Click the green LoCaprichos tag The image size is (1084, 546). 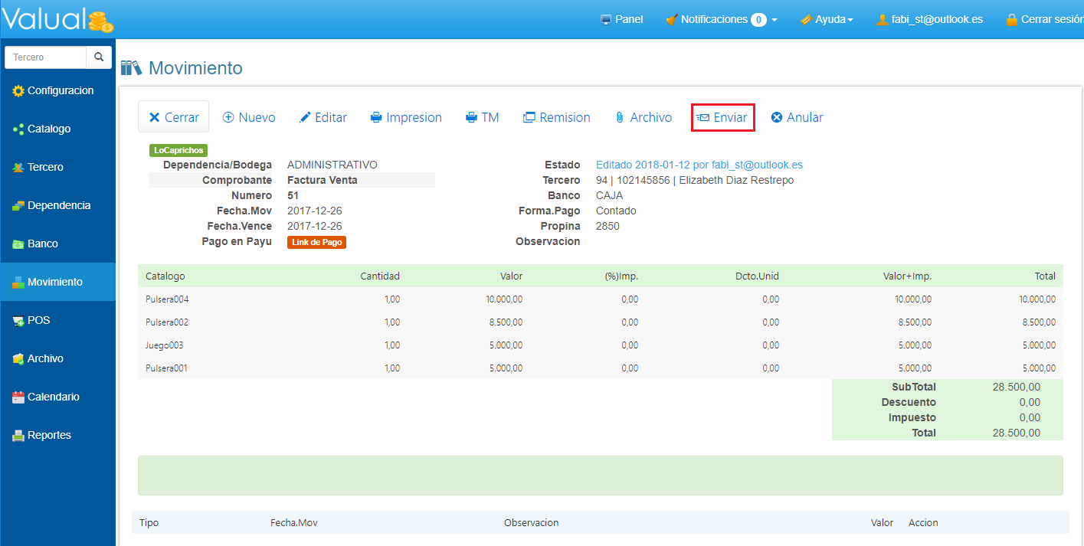(x=178, y=151)
